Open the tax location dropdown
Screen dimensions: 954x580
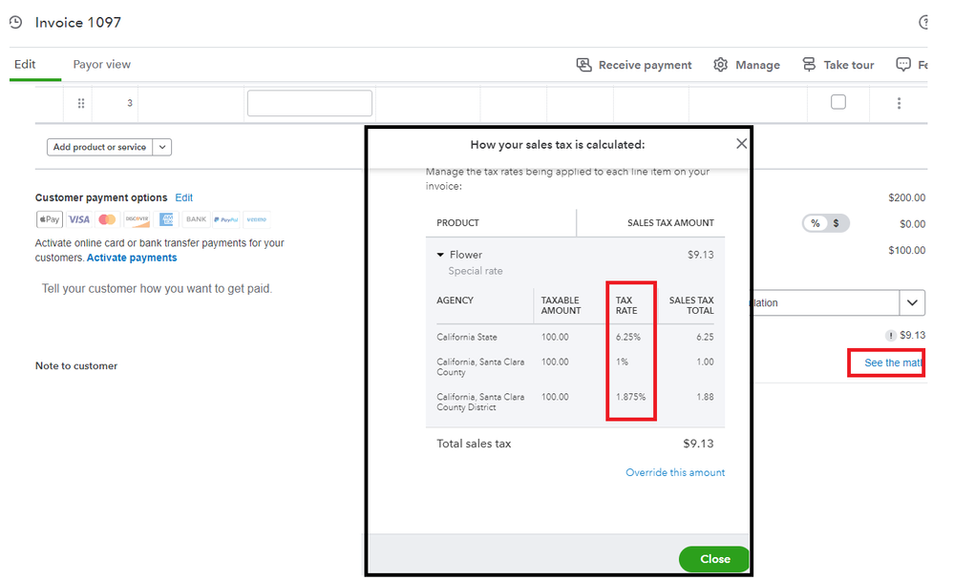(x=913, y=302)
